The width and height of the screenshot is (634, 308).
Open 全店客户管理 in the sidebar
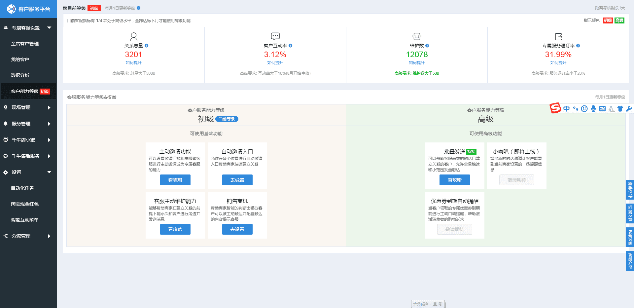[x=25, y=44]
